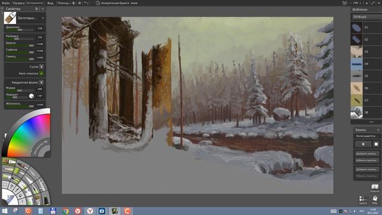Open the Инструменты menu

tap(35, 3)
